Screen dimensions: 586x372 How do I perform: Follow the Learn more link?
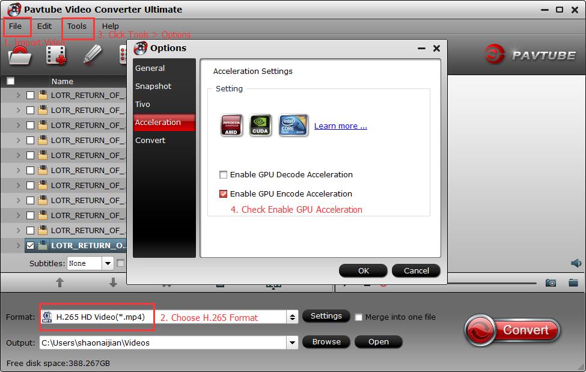click(x=340, y=126)
